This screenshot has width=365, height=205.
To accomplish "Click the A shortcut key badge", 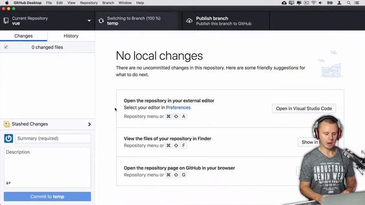I will (184, 116).
